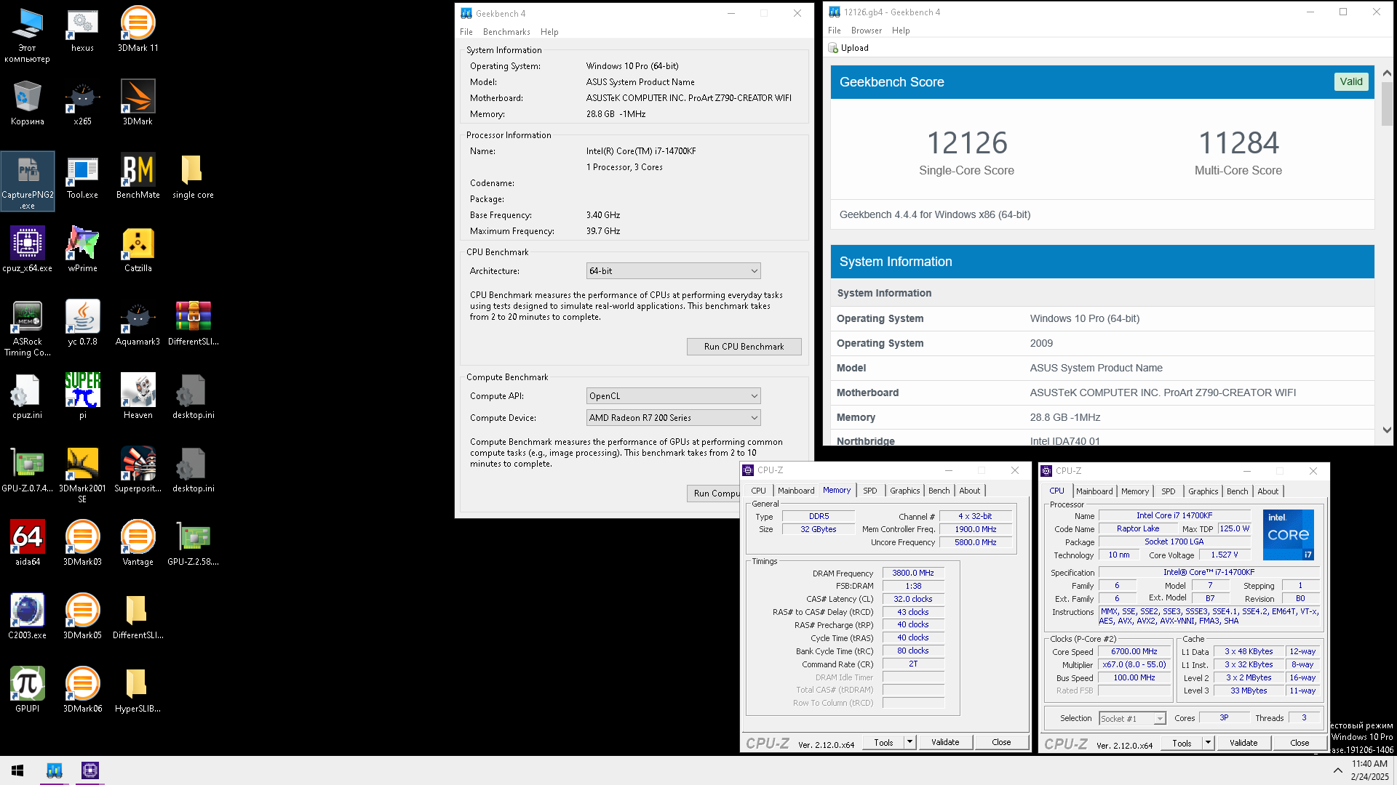Click Upload in Geekbench results window

[x=848, y=48]
